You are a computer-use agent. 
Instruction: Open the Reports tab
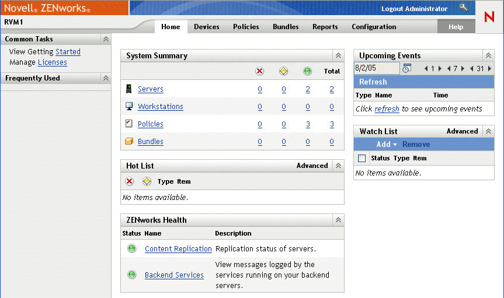(x=325, y=27)
